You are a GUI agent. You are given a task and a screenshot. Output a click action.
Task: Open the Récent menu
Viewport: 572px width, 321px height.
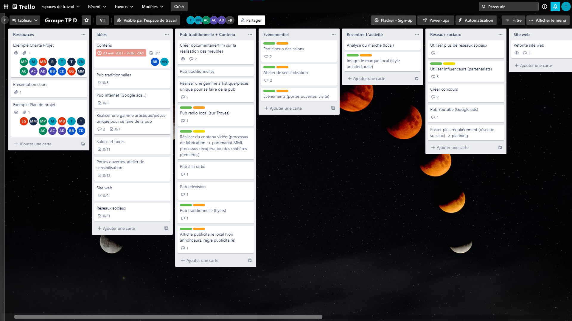[97, 7]
